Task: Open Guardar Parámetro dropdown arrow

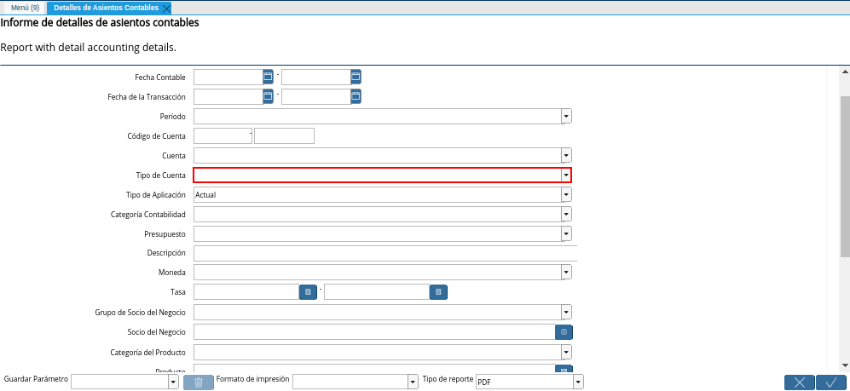Action: (x=173, y=382)
